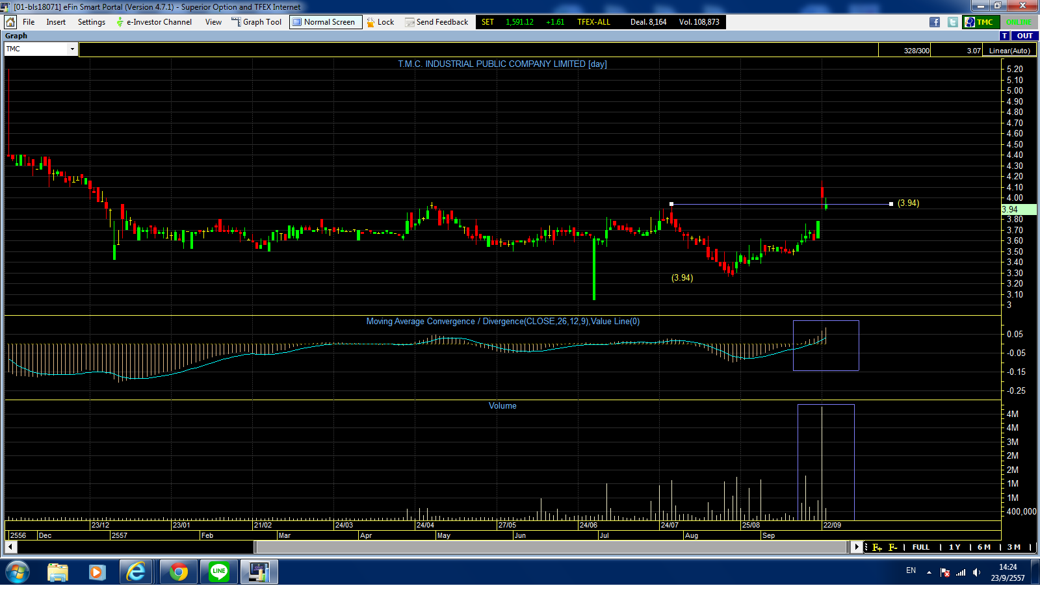The width and height of the screenshot is (1040, 599).
Task: Click the Send Feedback button
Action: 436,22
